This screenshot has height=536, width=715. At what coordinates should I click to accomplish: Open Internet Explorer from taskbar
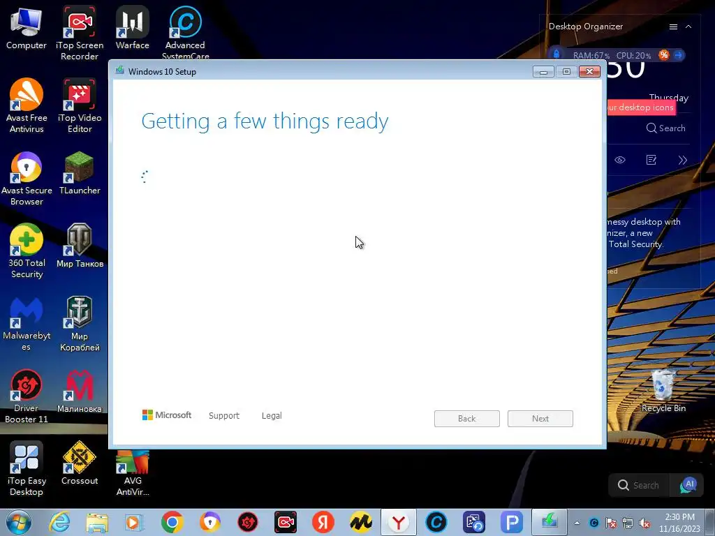(x=59, y=522)
